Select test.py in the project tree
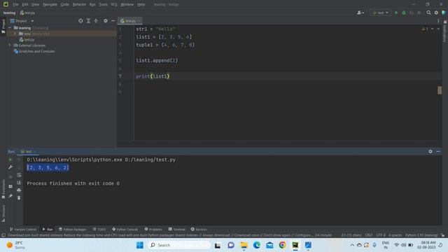 (x=27, y=40)
